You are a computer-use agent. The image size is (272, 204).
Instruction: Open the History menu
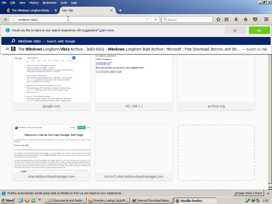[34, 3]
